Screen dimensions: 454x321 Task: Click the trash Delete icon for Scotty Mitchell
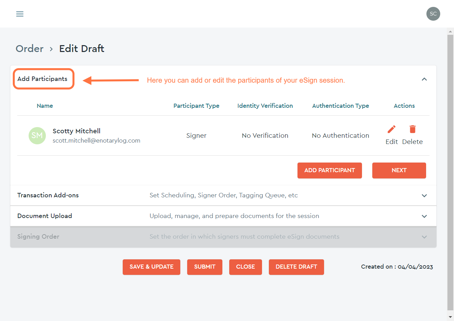(412, 129)
